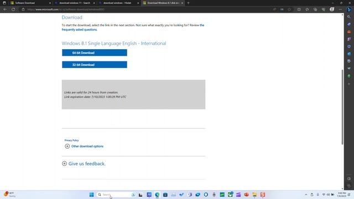Activate Read aloud in the address bar
The image size is (354, 199).
click(274, 9)
